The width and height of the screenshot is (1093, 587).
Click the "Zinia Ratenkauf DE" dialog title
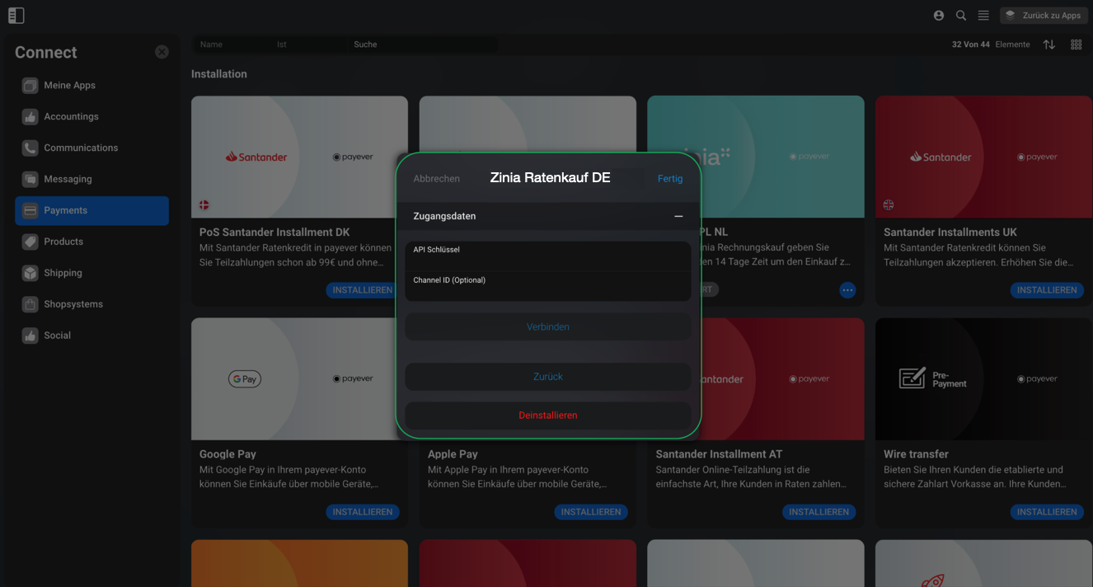point(551,178)
